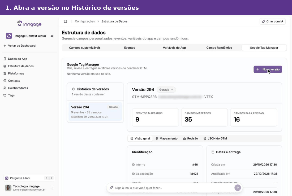Click the tecnologia@inngage.com.br email text
Image resolution: width=292 pixels, height=196 pixels.
[x=29, y=190]
